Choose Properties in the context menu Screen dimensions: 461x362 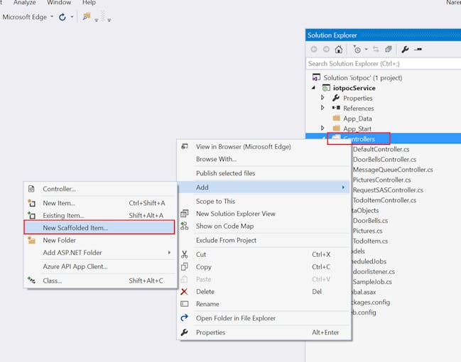pos(264,332)
